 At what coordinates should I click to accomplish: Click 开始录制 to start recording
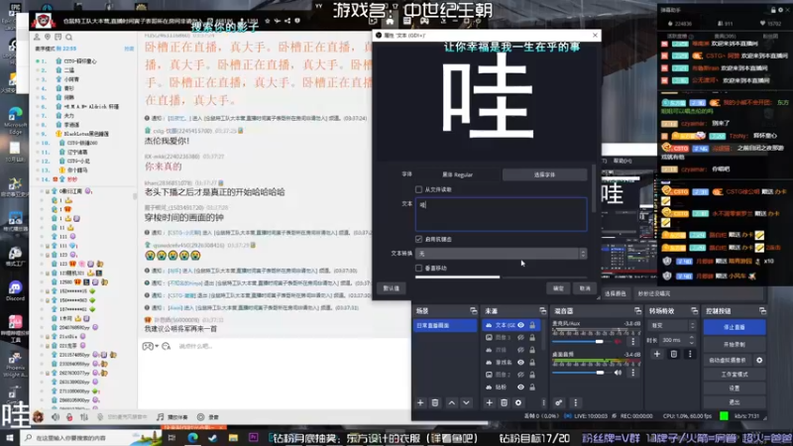click(734, 344)
